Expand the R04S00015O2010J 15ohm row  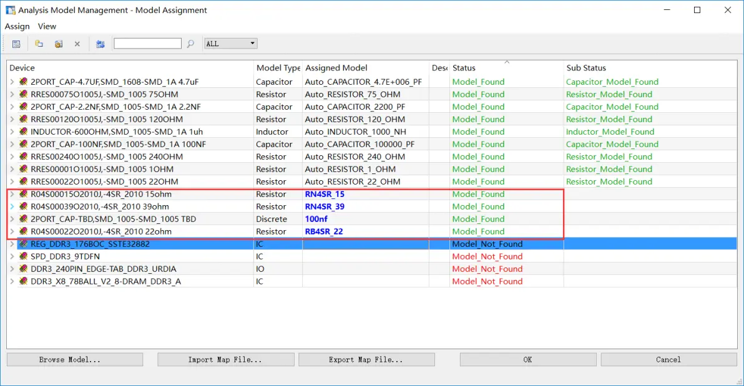[12, 195]
